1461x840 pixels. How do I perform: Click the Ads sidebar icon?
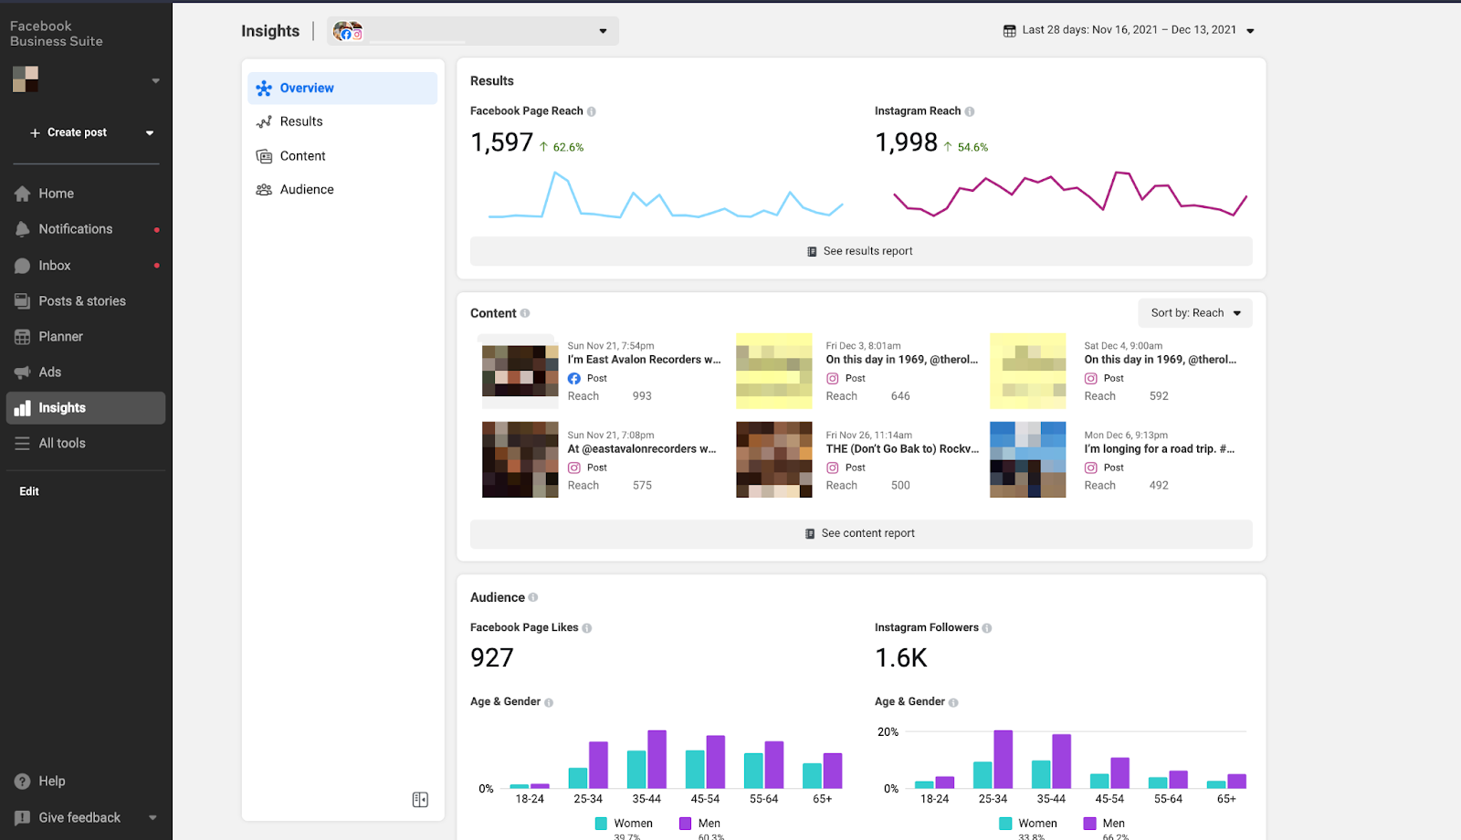click(x=22, y=372)
